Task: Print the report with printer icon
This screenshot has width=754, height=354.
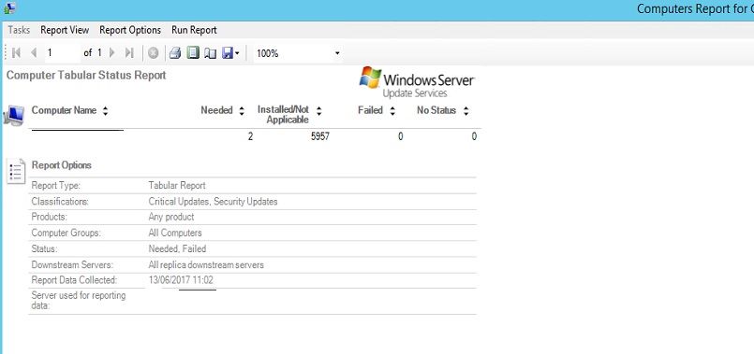Action: click(x=175, y=53)
